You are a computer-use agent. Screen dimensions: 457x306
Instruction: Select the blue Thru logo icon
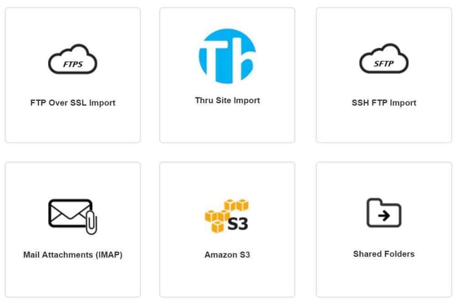227,56
